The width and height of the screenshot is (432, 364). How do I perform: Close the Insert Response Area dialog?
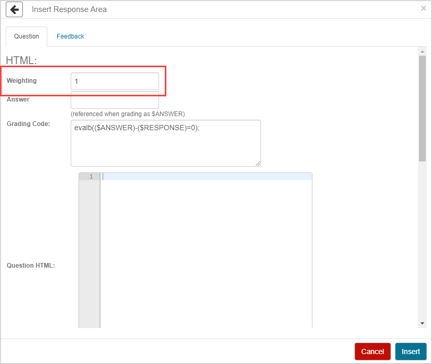tap(424, 8)
